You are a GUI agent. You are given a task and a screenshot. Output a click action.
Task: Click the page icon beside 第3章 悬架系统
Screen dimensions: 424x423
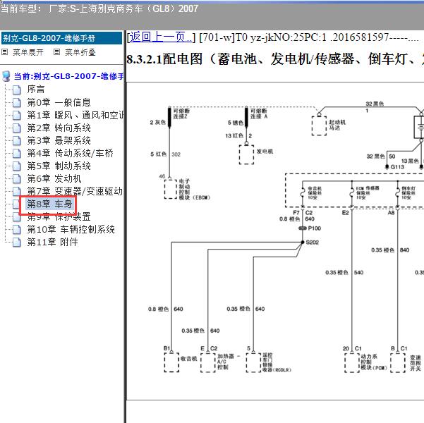16,140
